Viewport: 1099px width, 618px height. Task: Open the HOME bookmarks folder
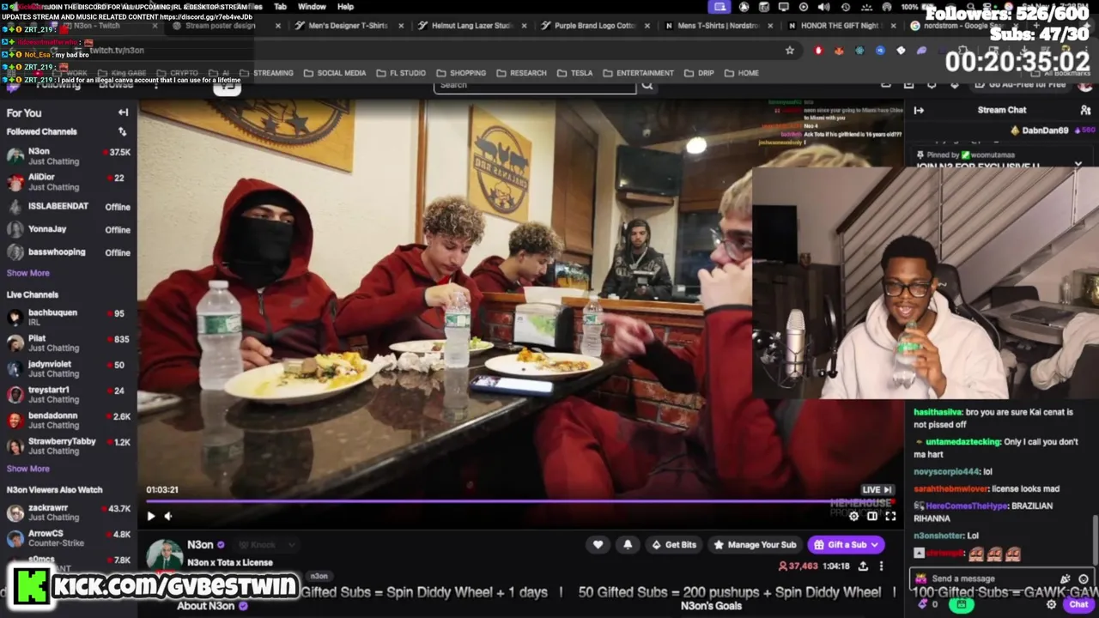741,73
